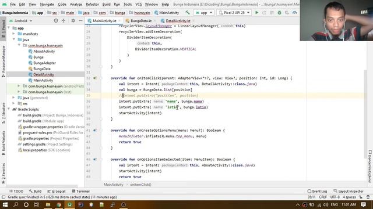Open the Event Log

(317, 191)
